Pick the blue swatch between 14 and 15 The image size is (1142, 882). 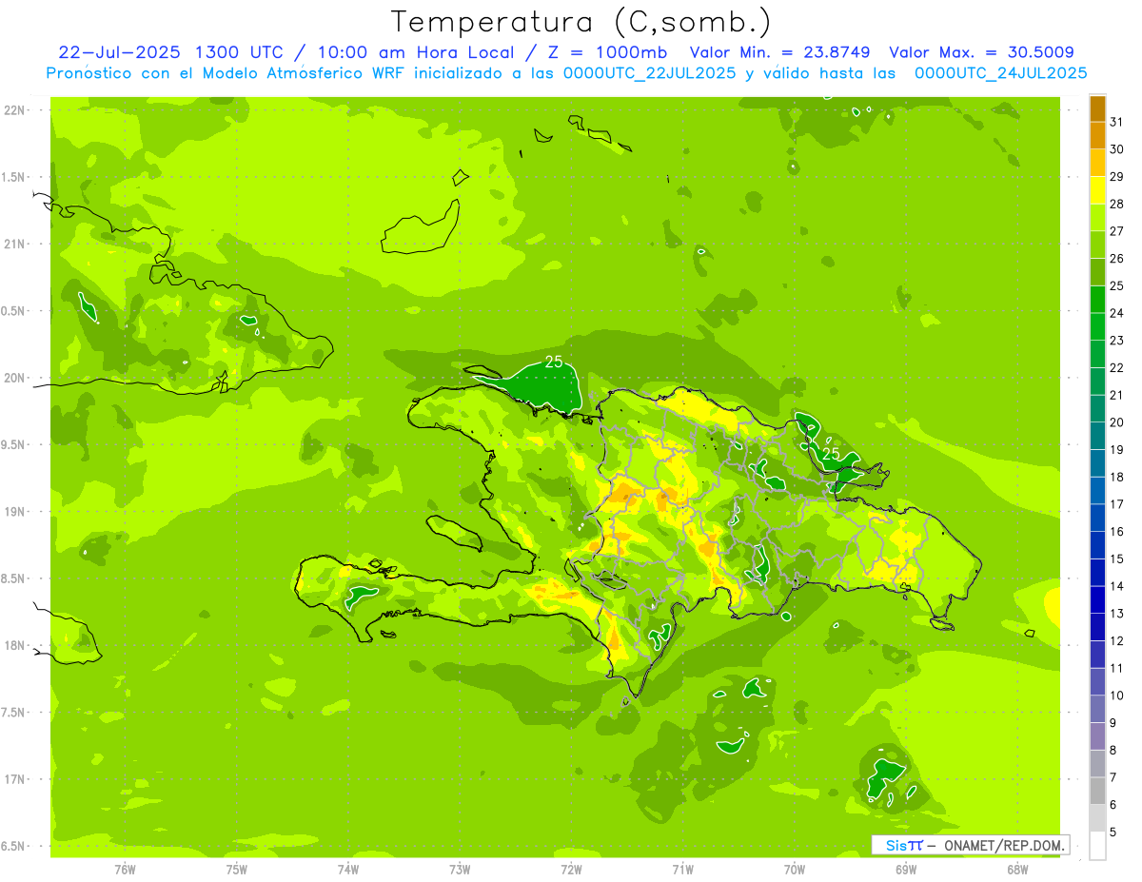(x=1097, y=573)
